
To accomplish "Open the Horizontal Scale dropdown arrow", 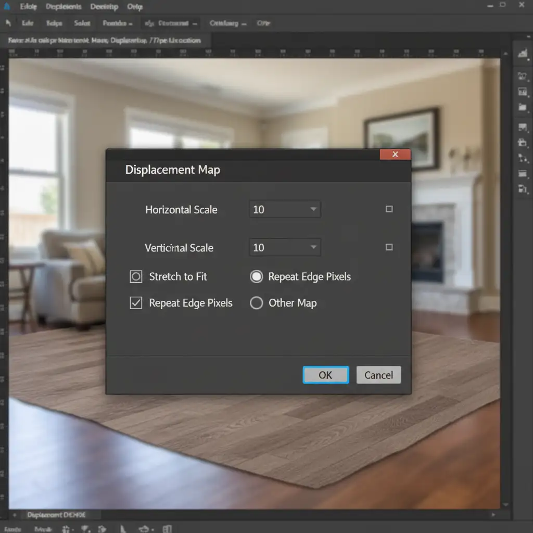I will click(313, 209).
